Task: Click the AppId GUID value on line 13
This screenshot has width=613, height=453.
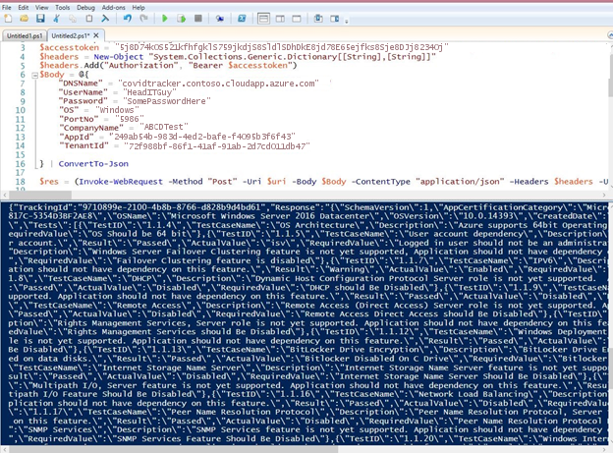Action: point(201,137)
